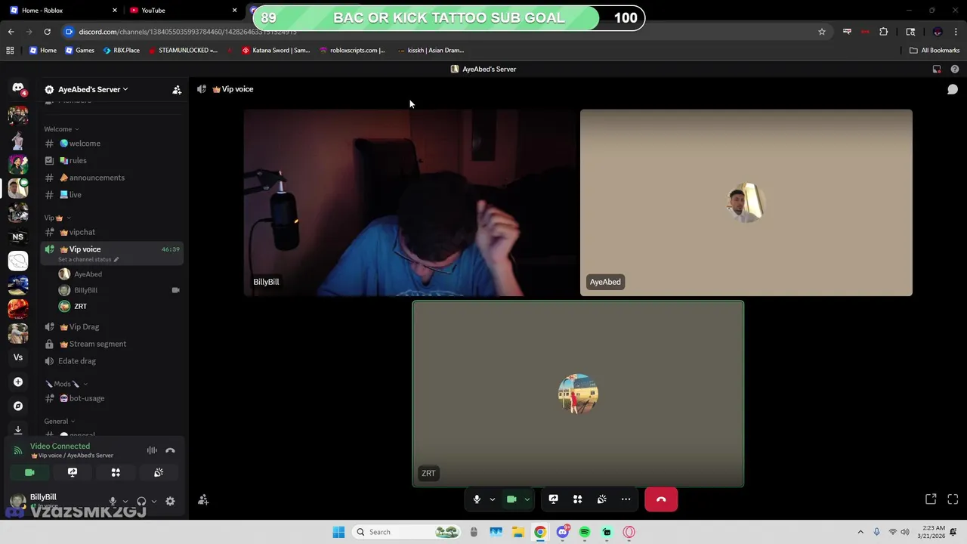The height and width of the screenshot is (544, 967).
Task: Open soundboard icon in left voice panel
Action: coord(159,472)
